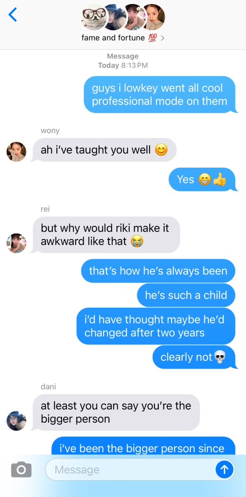Tap the blue back arrow
The width and height of the screenshot is (246, 497).
coord(13,15)
